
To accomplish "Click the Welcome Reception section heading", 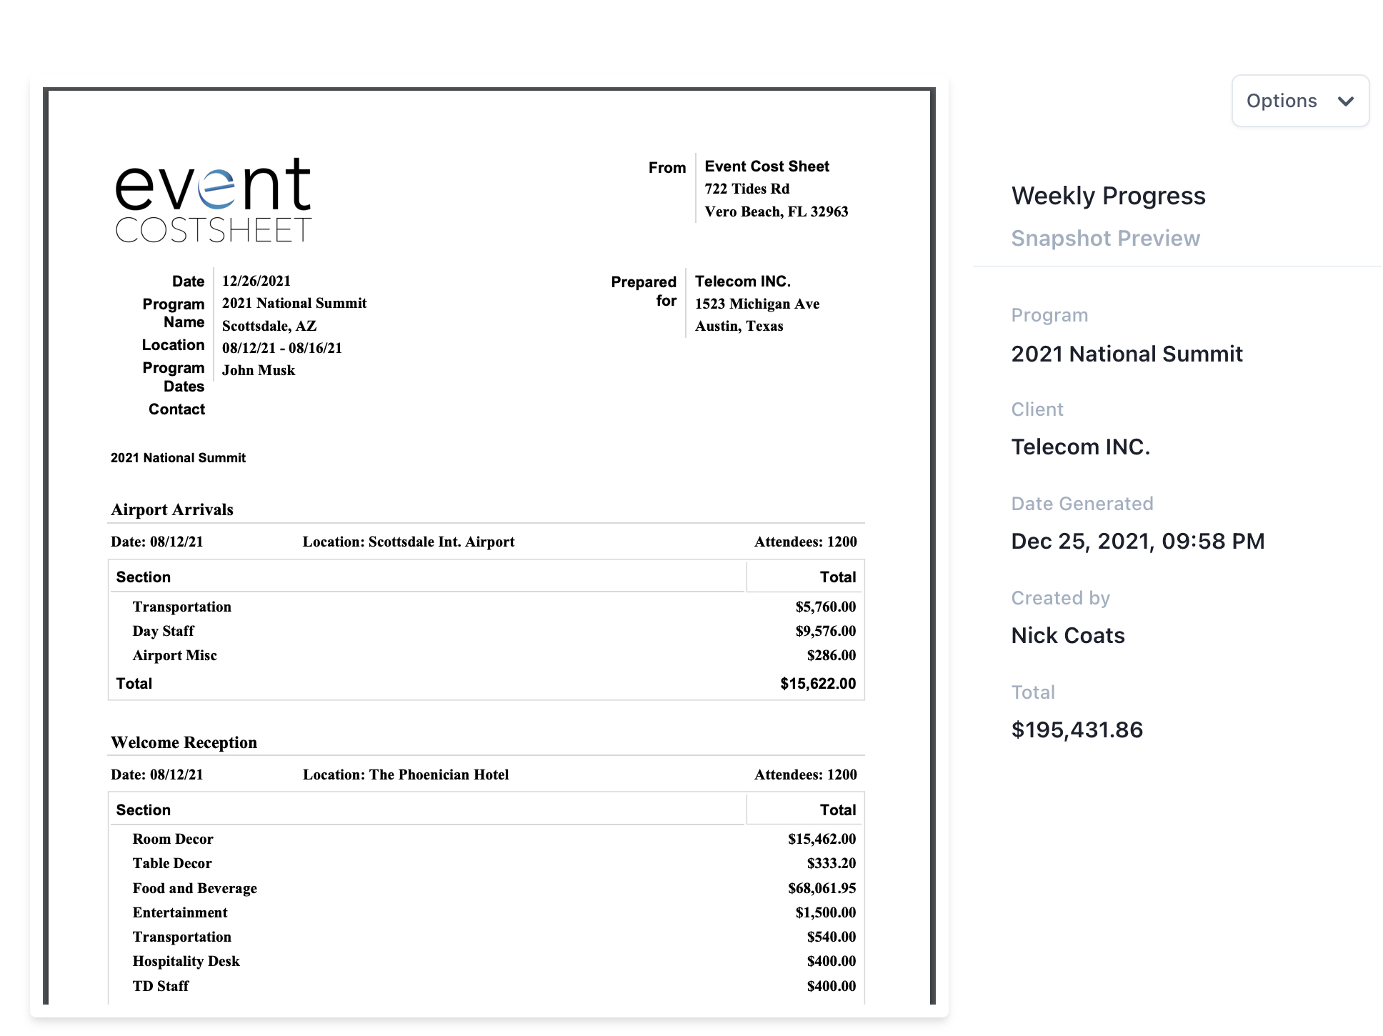I will (184, 742).
